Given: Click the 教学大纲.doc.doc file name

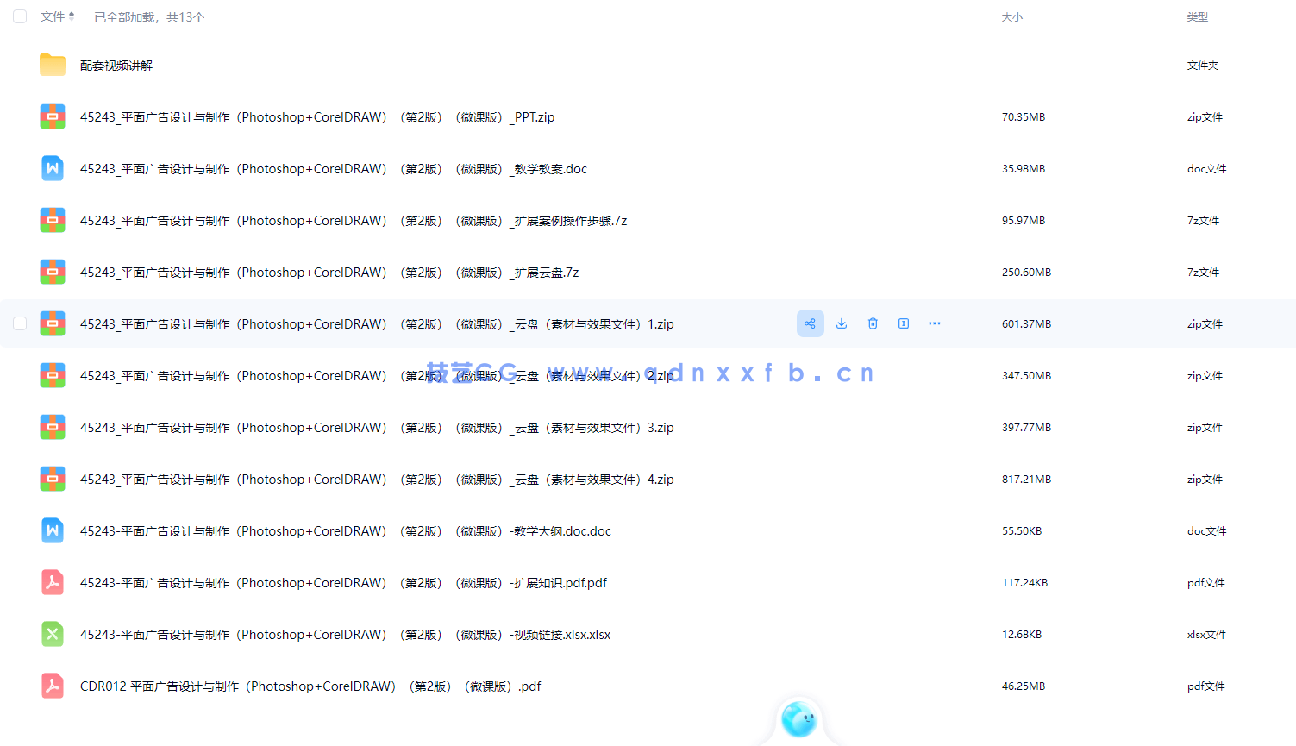Looking at the screenshot, I should pos(345,531).
